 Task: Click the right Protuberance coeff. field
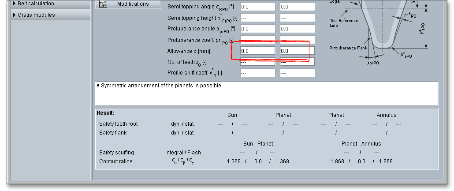[297, 40]
